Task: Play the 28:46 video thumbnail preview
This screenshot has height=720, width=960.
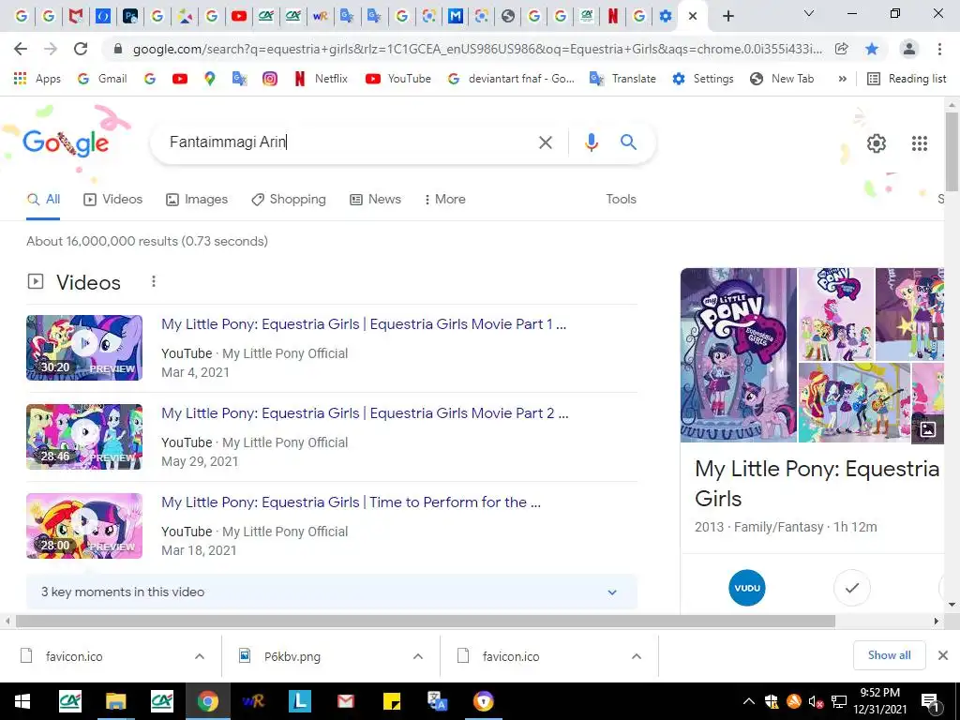Action: point(84,437)
